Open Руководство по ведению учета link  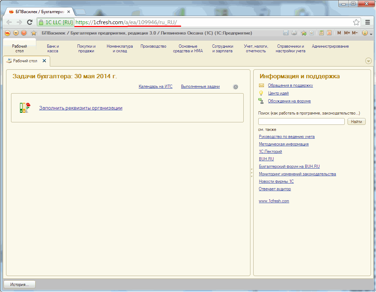(x=287, y=137)
